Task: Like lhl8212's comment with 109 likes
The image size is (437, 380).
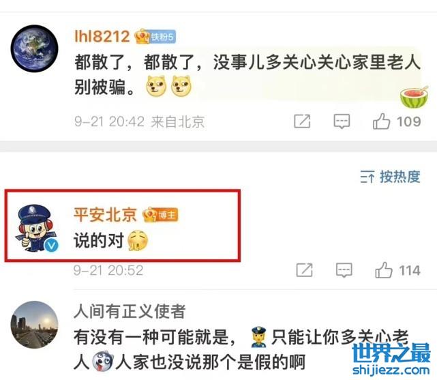Action: (396, 121)
